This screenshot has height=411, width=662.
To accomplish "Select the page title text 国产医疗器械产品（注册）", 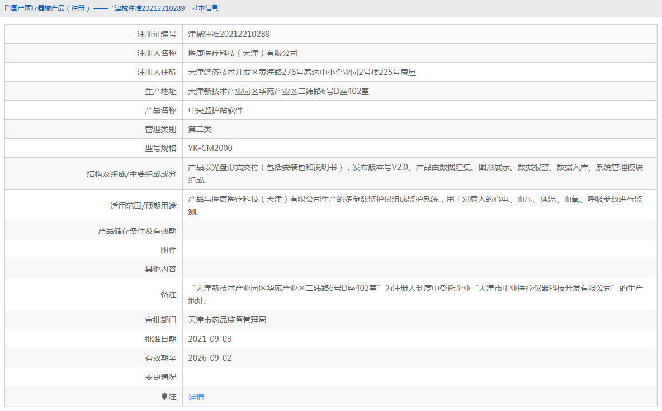I will point(50,8).
